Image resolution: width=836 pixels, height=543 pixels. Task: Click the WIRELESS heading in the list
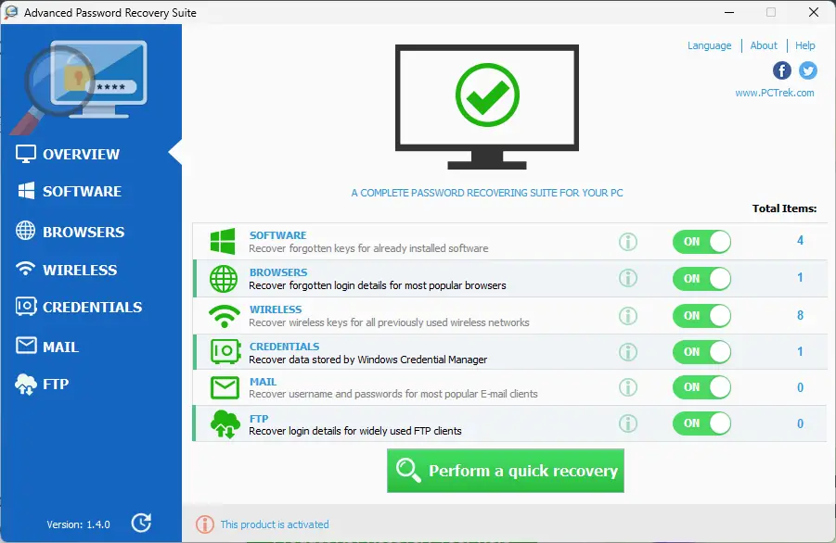276,309
